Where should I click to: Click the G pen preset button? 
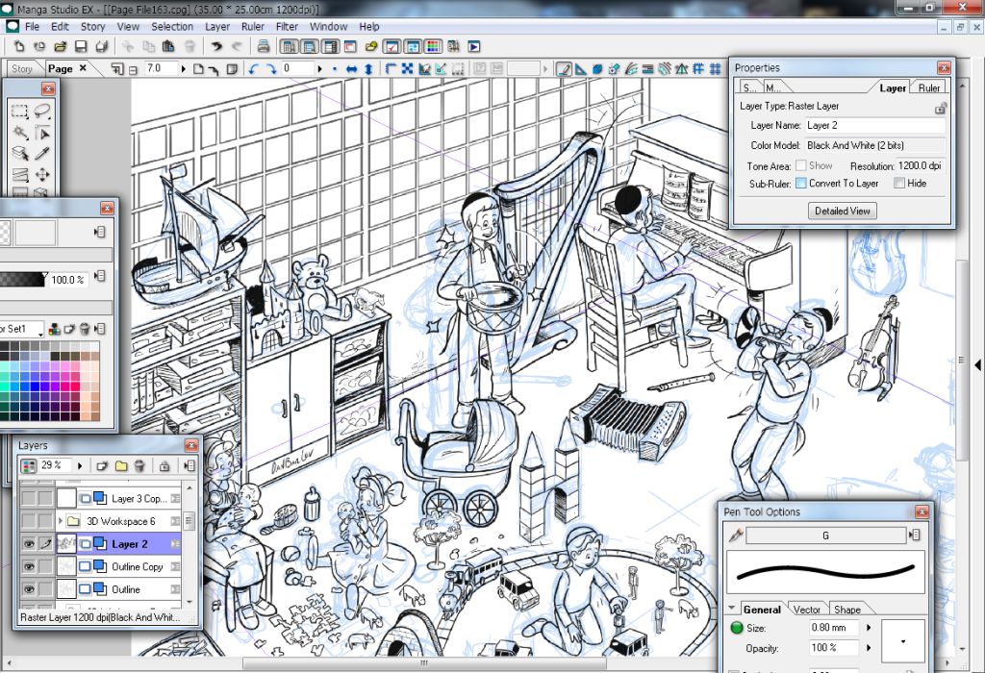[x=825, y=536]
